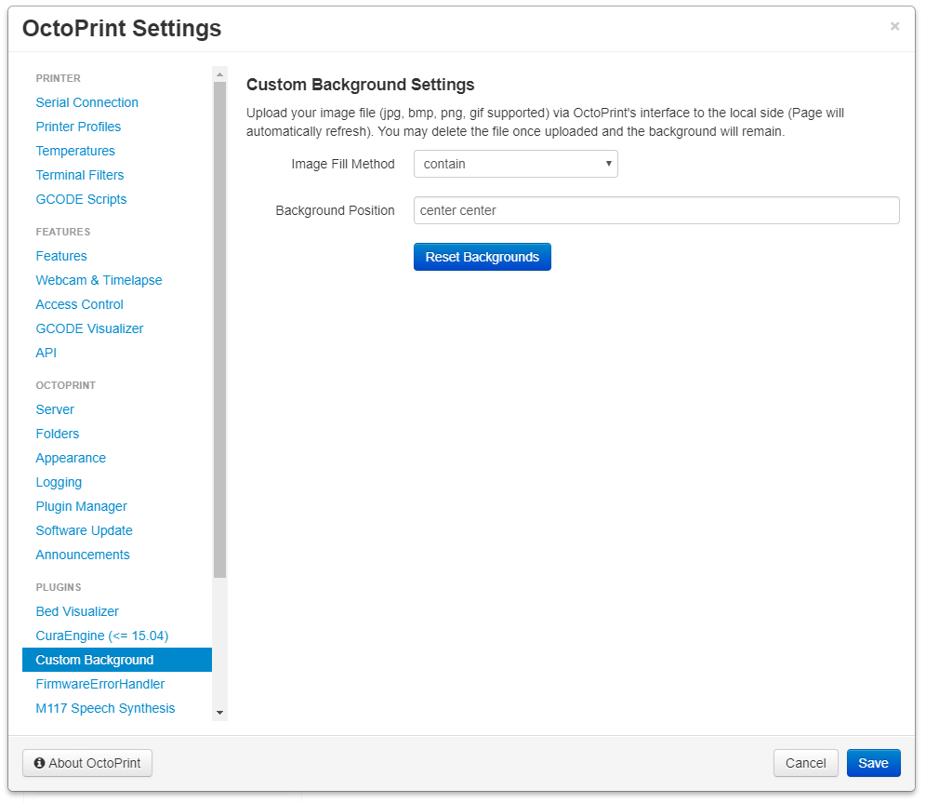Open the Features settings page

[x=61, y=256]
